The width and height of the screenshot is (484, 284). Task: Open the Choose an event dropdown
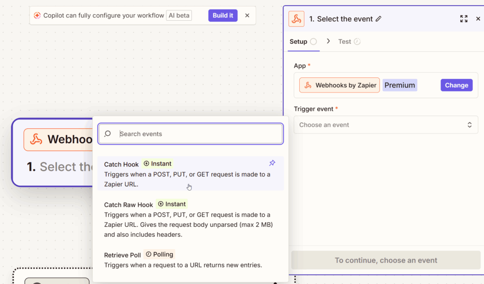[386, 125]
